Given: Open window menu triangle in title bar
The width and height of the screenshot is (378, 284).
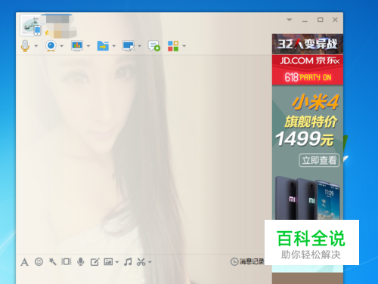Looking at the screenshot, I should [x=290, y=20].
